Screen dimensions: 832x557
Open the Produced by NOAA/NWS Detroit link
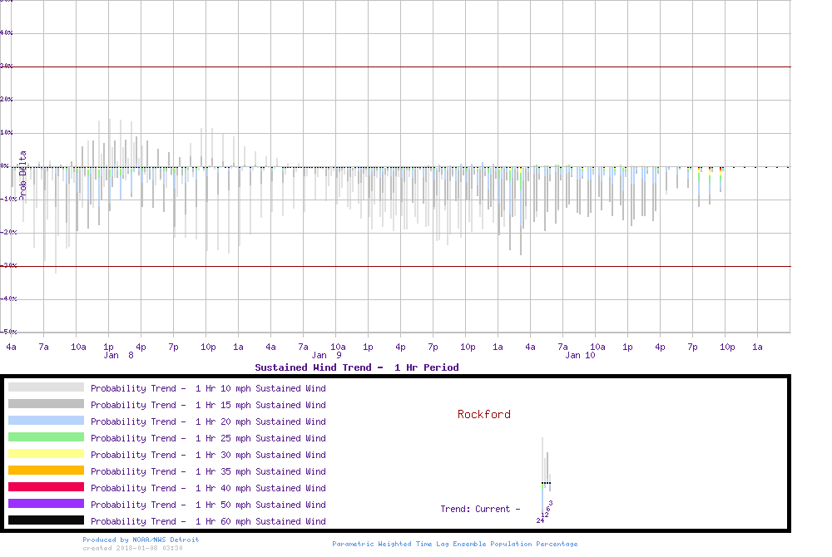click(x=141, y=540)
